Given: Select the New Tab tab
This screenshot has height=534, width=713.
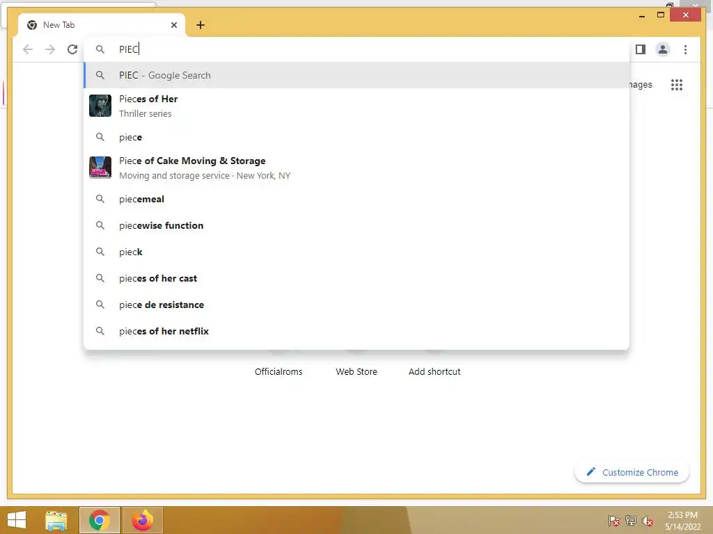Looking at the screenshot, I should [x=101, y=25].
